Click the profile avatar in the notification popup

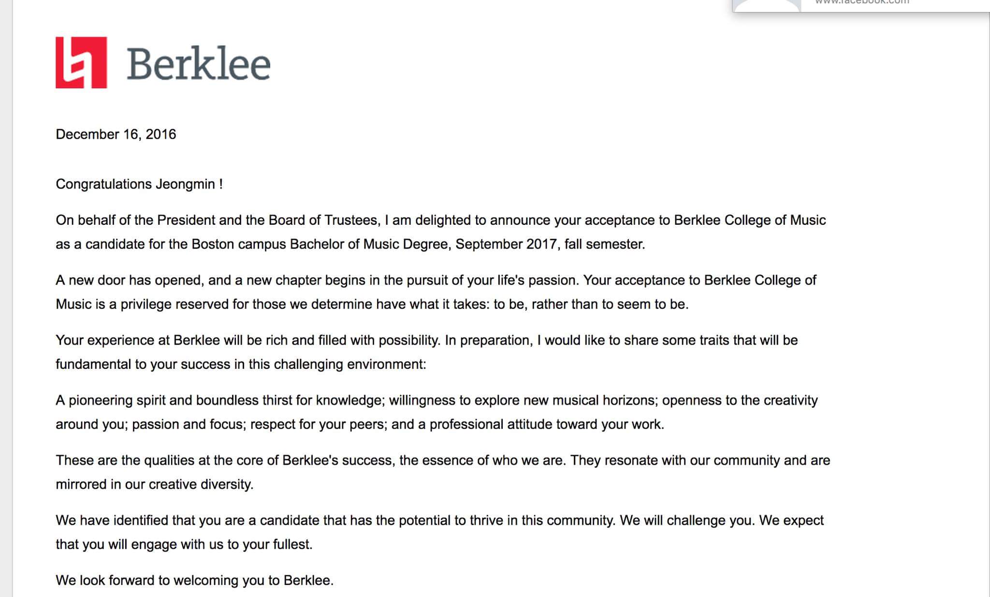point(766,5)
